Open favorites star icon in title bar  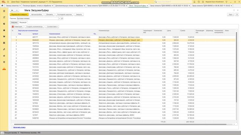(203, 2)
